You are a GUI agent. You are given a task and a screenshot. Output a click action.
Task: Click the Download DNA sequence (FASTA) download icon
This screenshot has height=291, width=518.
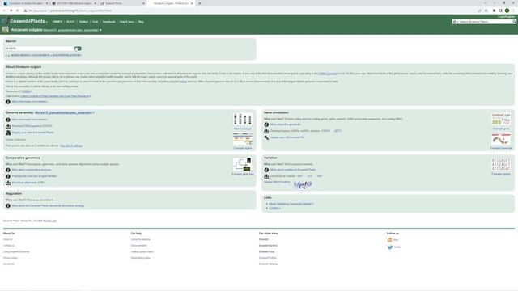point(8,126)
